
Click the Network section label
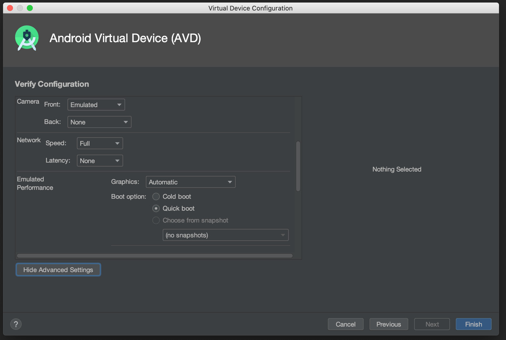pyautogui.click(x=29, y=140)
